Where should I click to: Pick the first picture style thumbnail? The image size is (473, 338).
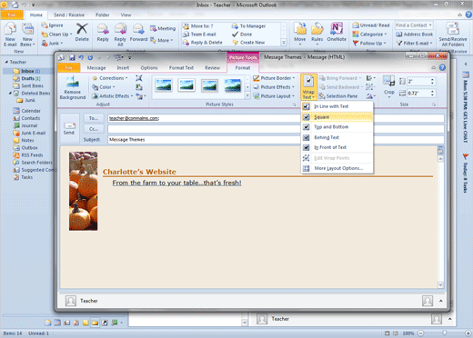coord(164,85)
